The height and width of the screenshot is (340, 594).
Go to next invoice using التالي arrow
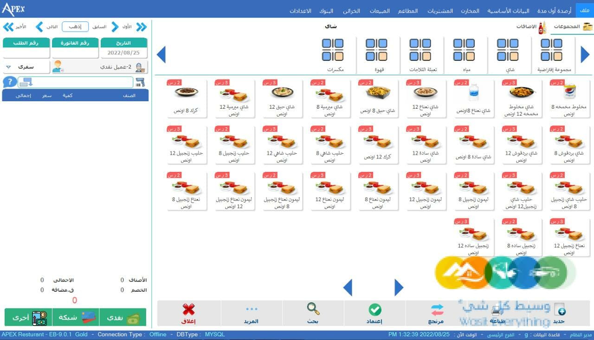39,27
